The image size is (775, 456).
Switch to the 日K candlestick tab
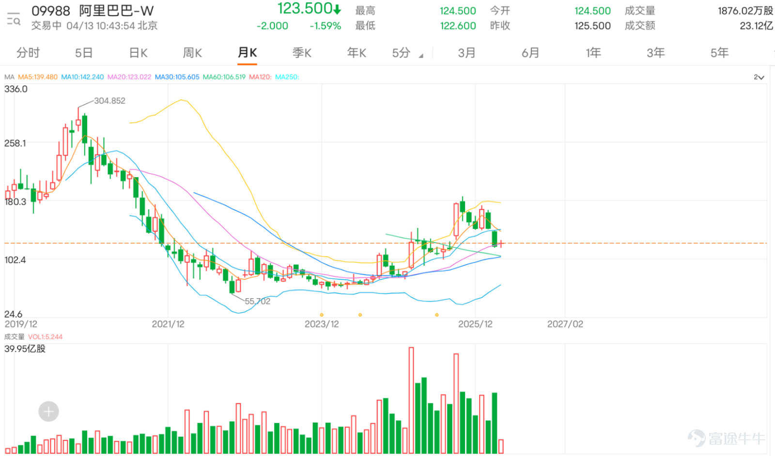[138, 53]
